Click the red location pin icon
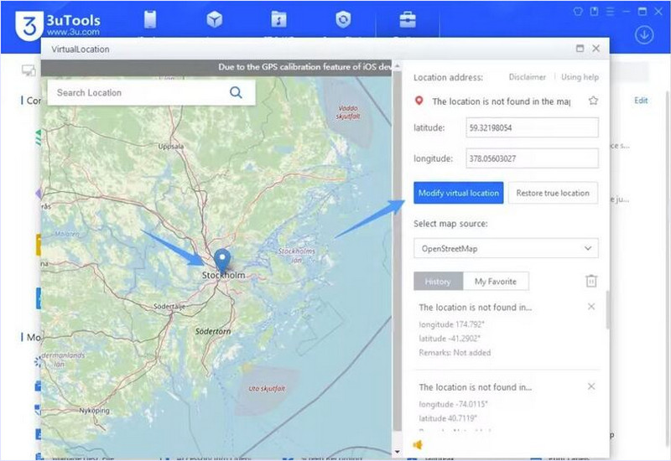Viewport: 671px width, 461px height. pos(419,101)
